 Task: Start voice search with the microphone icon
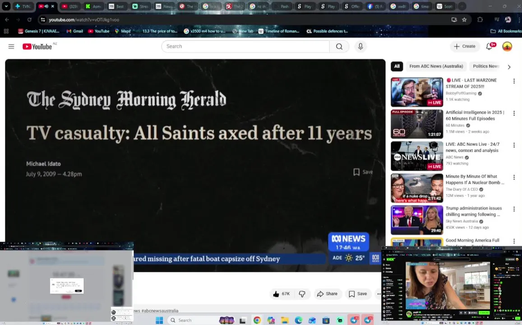360,46
